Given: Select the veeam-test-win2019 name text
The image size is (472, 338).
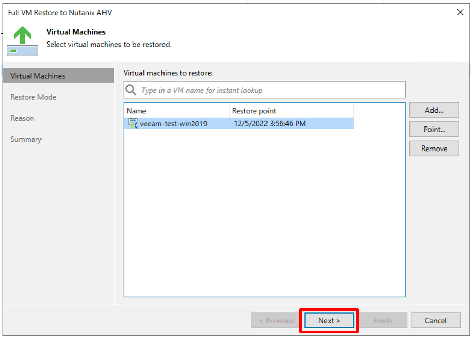Looking at the screenshot, I should point(173,124).
